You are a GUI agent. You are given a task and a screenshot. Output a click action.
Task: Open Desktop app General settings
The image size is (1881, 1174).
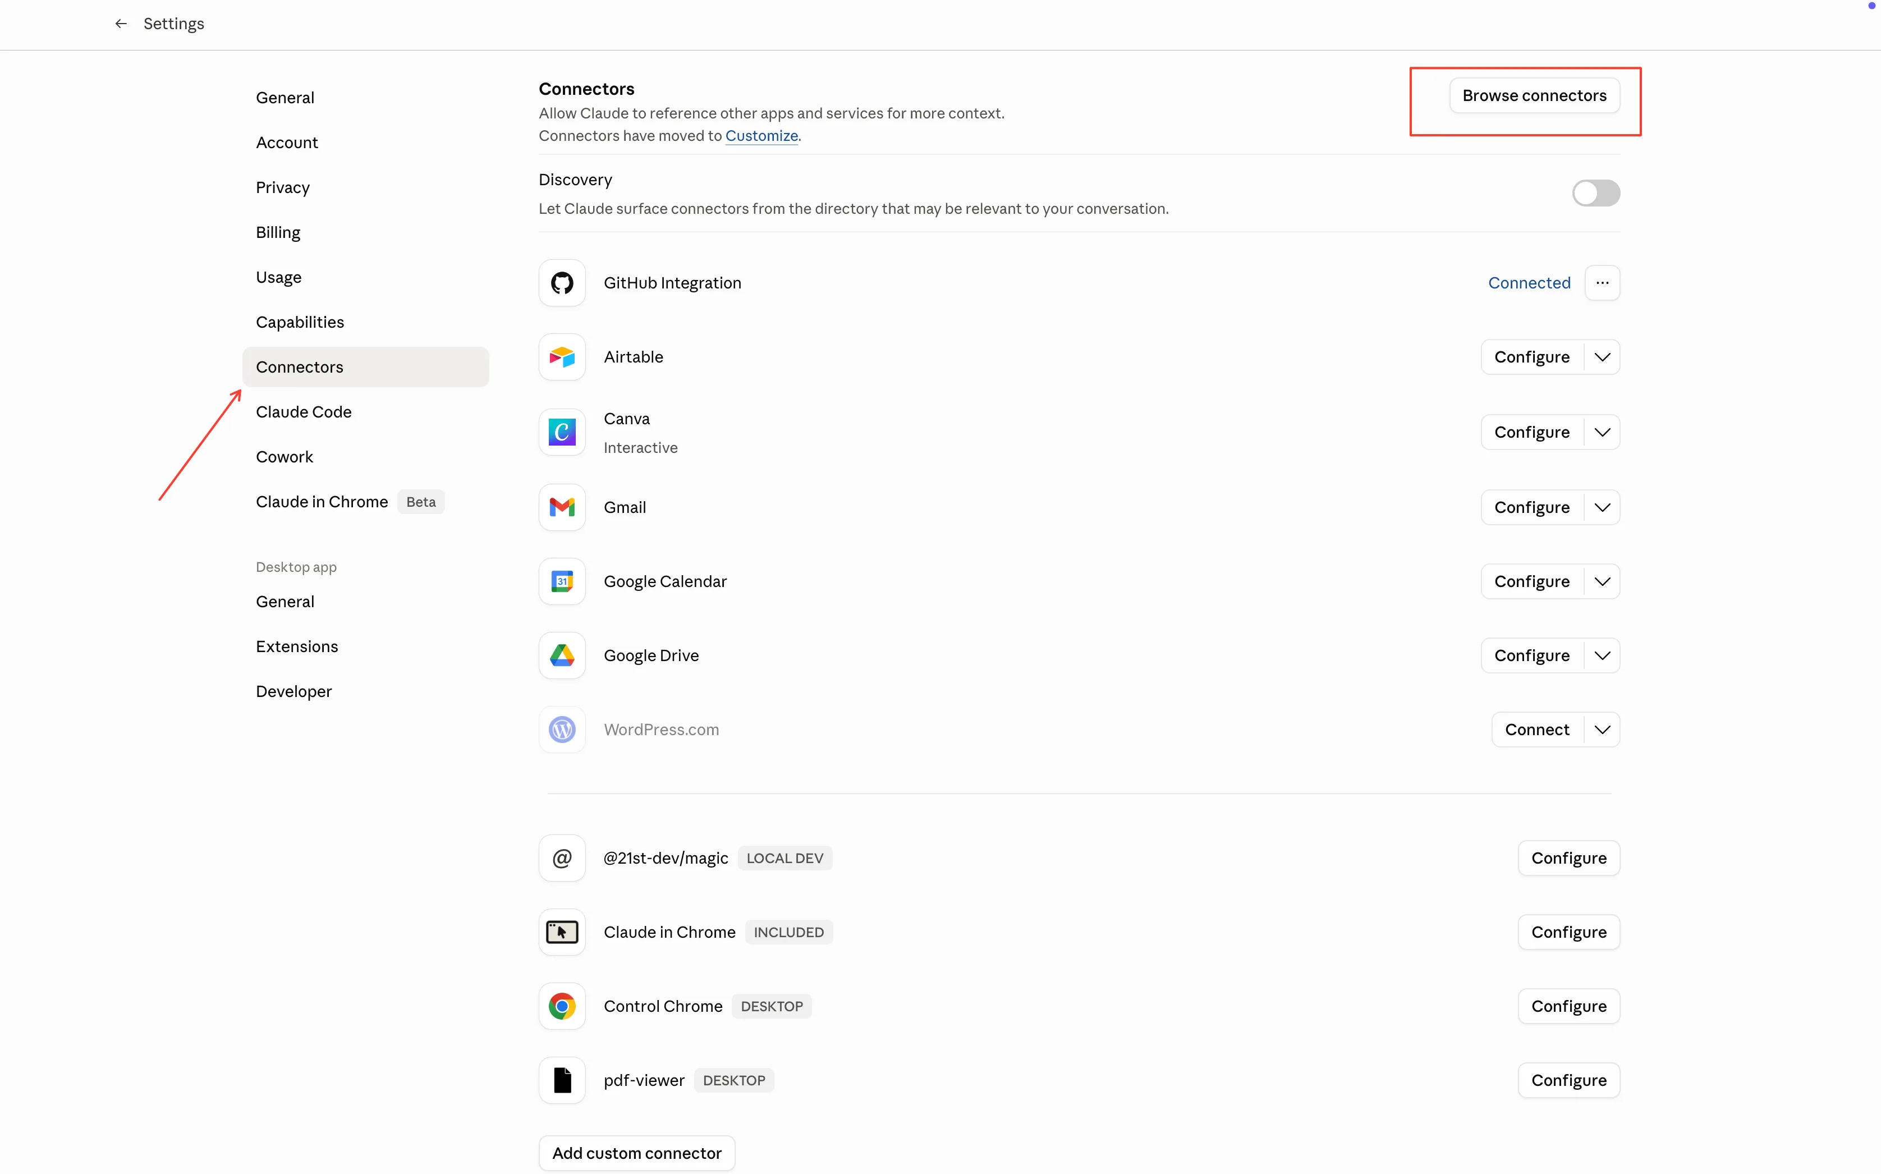click(x=366, y=602)
